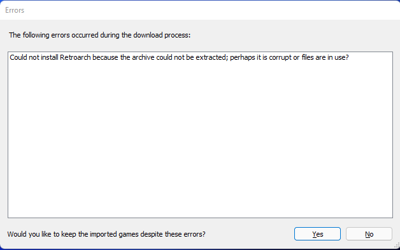Click the word corrupt in the error message
Viewport: 400px width, 250px height.
point(280,58)
